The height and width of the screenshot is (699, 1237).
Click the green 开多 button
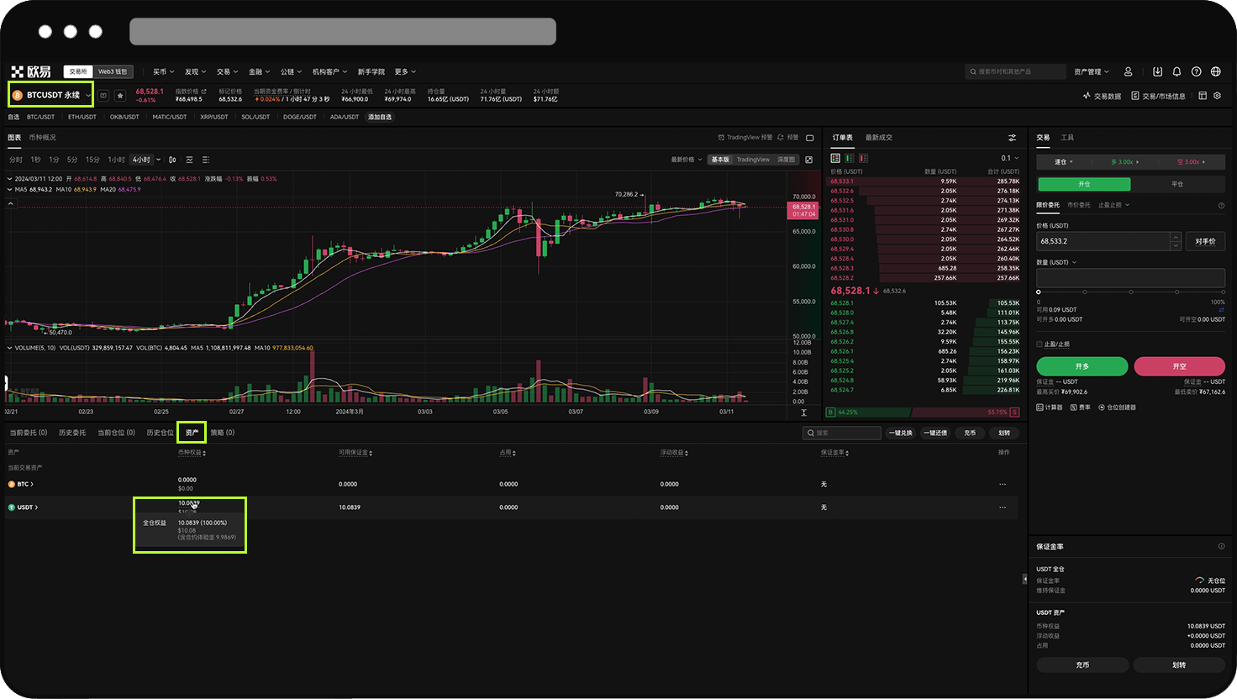tap(1082, 366)
